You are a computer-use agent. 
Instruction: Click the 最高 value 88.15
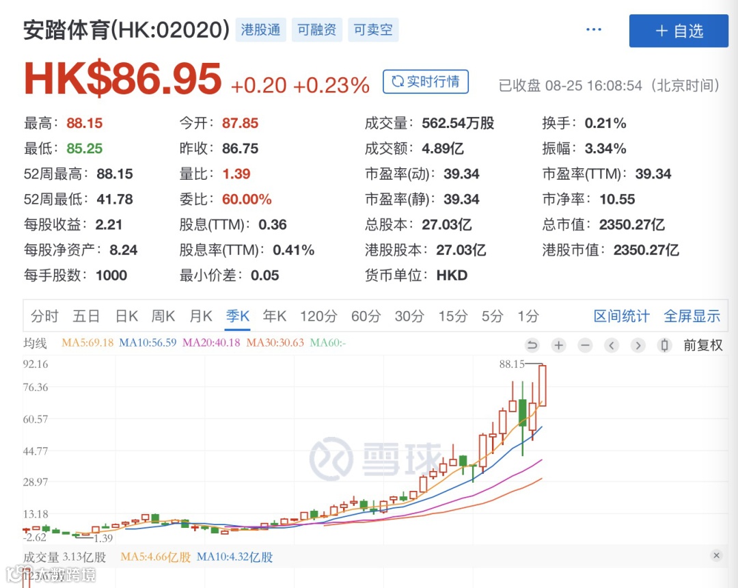click(x=84, y=123)
